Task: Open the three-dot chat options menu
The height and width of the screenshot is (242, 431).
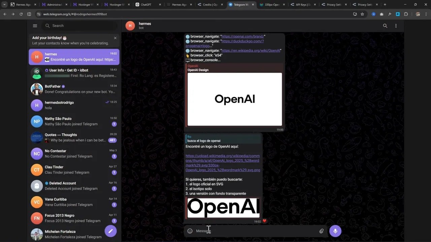Action: tap(396, 26)
